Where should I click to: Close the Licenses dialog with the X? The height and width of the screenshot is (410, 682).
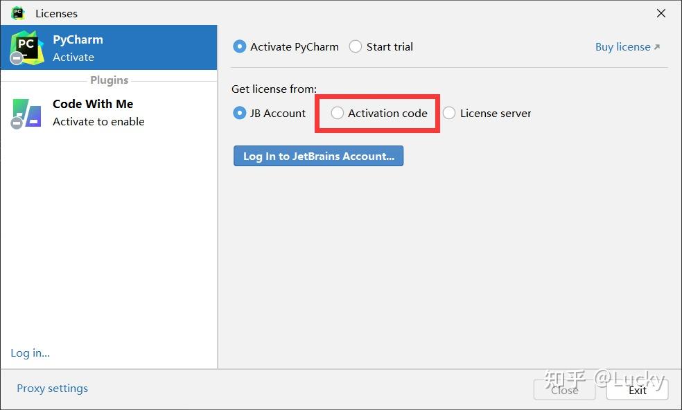[661, 13]
